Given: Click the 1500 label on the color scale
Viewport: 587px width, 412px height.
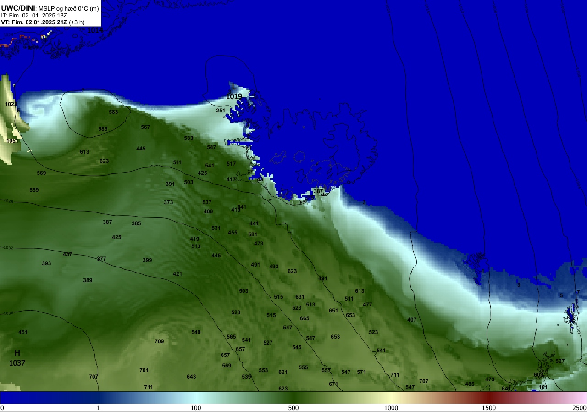Looking at the screenshot, I should click(x=489, y=408).
